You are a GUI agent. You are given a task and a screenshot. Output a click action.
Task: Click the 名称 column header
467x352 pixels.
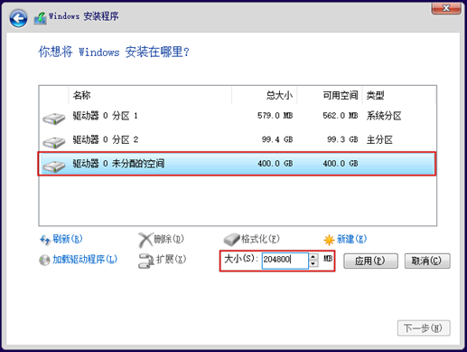150,95
